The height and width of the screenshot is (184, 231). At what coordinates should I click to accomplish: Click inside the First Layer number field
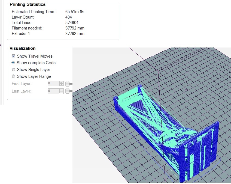click(53, 83)
